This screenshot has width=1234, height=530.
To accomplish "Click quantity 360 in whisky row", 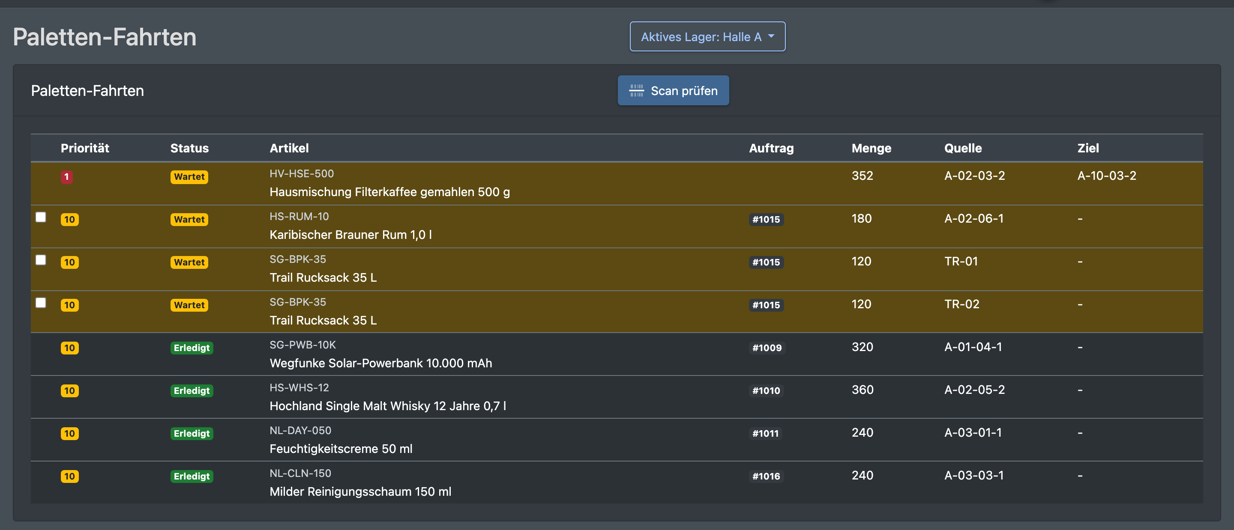I will coord(862,389).
